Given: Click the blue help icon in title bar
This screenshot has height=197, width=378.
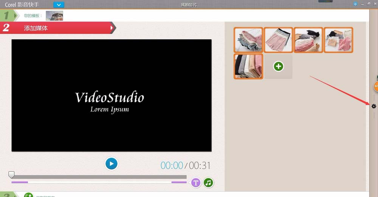Looking at the screenshot, I should click(x=355, y=4).
